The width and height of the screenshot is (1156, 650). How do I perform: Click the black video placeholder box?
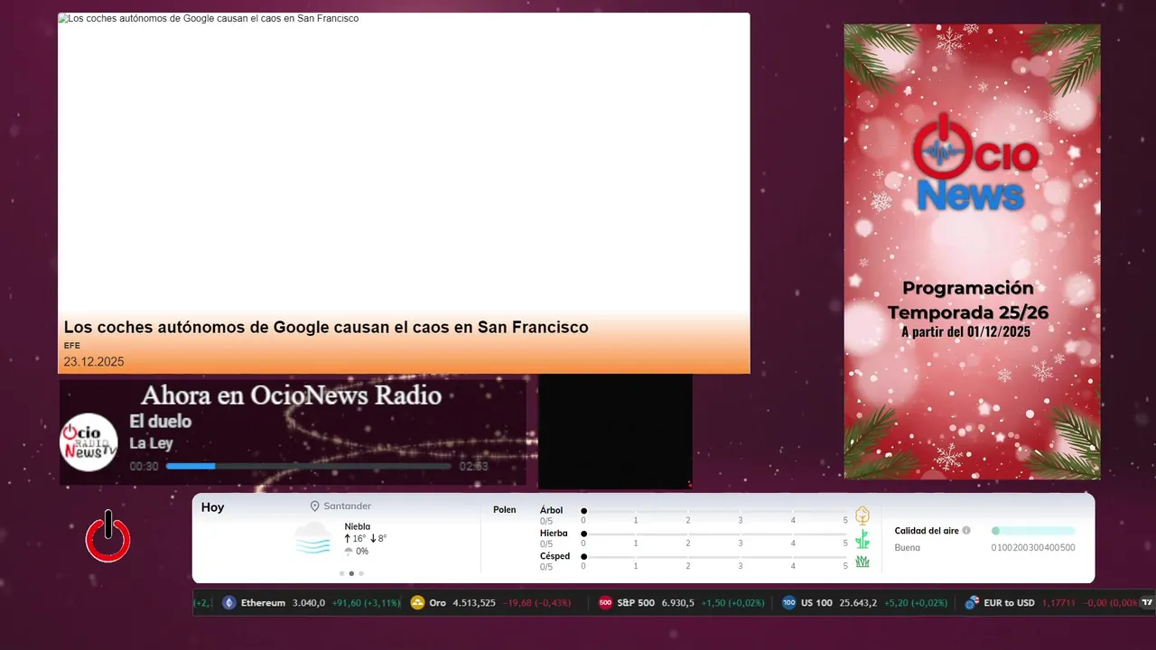(615, 432)
